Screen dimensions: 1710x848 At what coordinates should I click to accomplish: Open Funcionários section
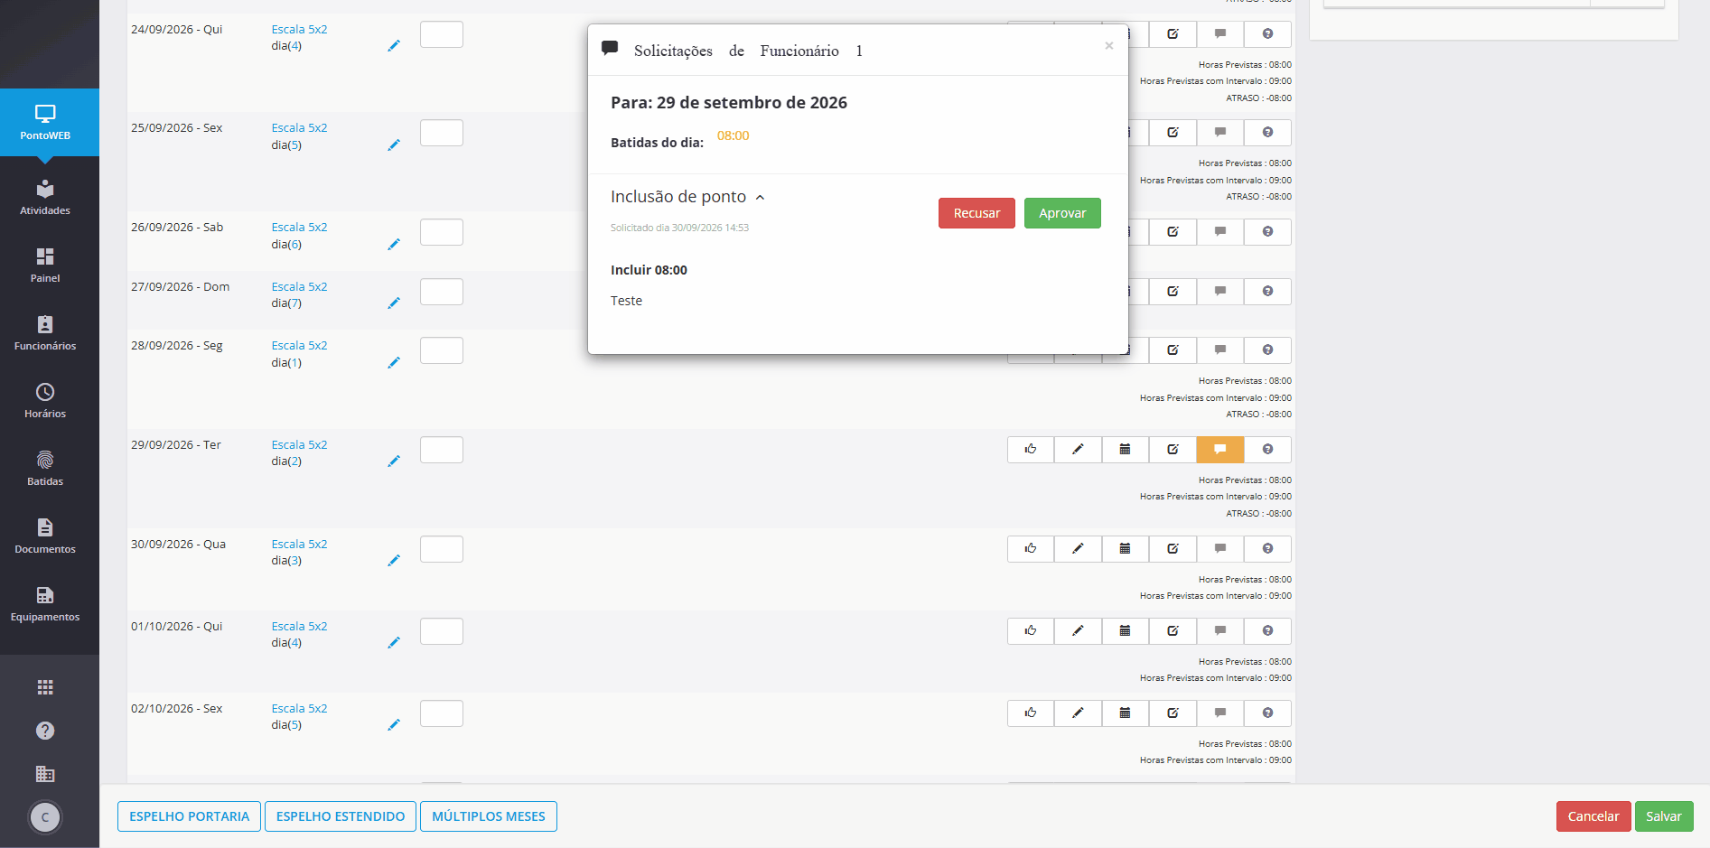click(x=45, y=333)
